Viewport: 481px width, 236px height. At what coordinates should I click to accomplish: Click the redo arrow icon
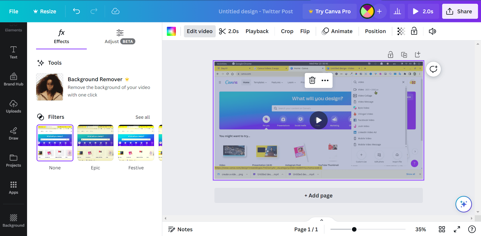click(94, 11)
